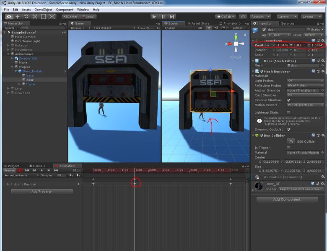The image size is (327, 251).
Task: Click the red X axis gizmo cone
Action: (x=229, y=44)
